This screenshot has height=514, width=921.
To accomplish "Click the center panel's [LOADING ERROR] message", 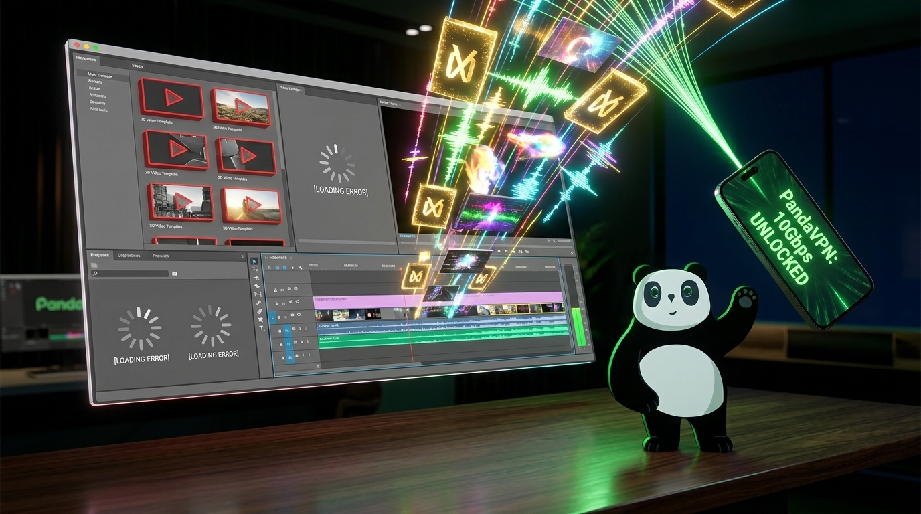I will point(341,191).
